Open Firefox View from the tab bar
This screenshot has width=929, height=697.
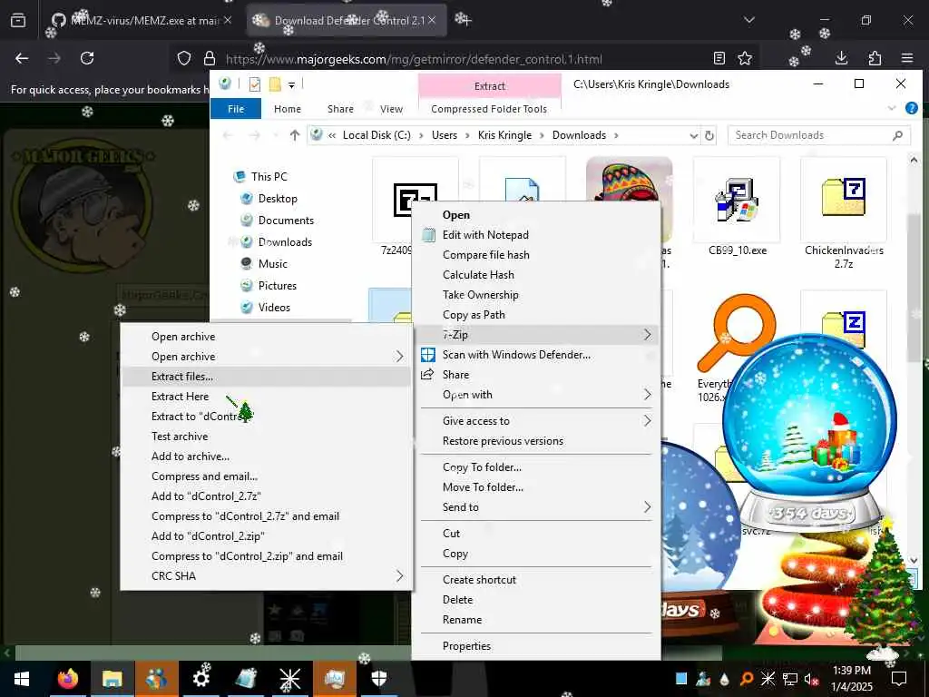click(x=18, y=20)
